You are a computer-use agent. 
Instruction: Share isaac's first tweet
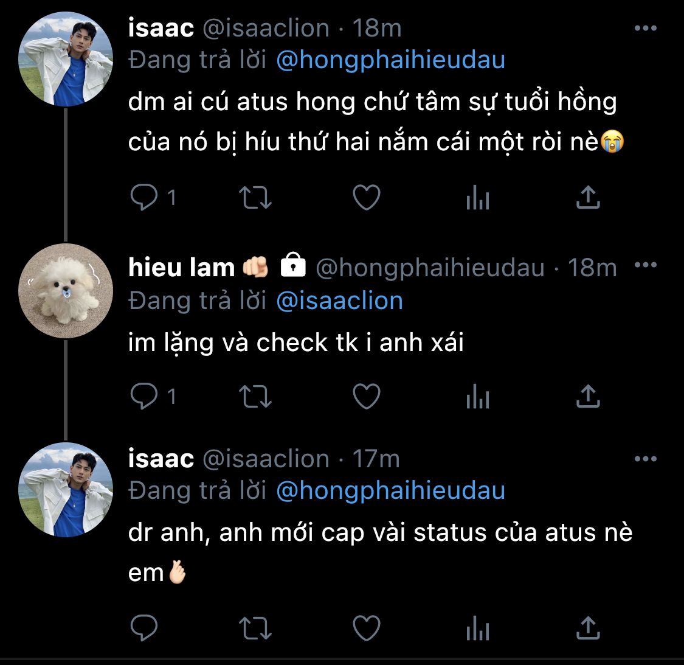[588, 198]
